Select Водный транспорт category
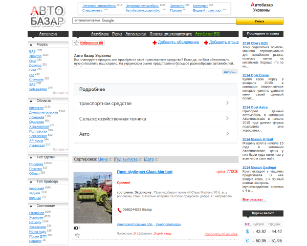This screenshot has width=307, height=246. point(207,10)
